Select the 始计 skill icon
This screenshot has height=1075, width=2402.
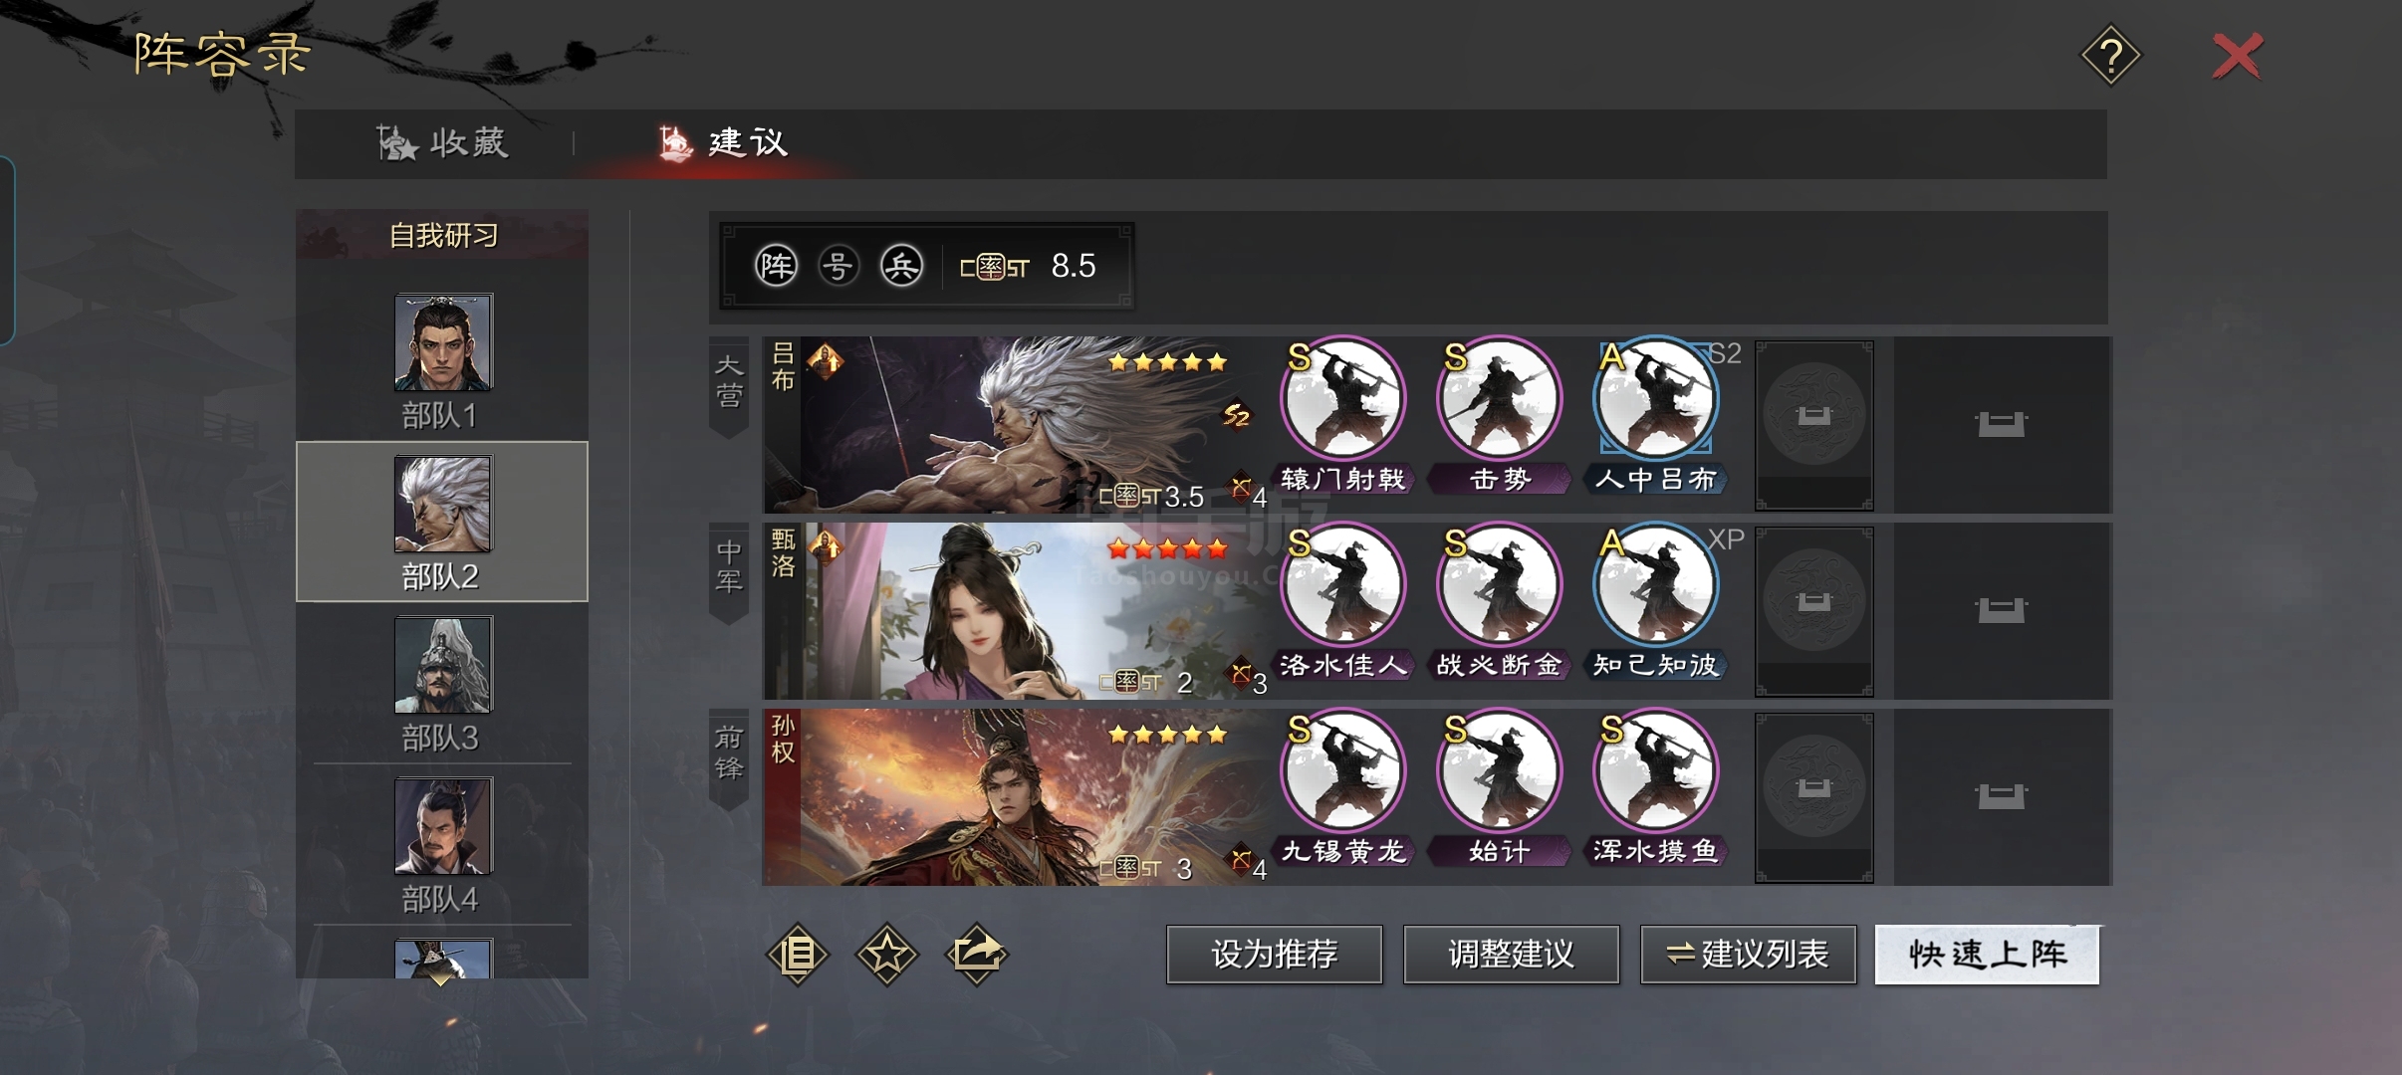pos(1499,772)
